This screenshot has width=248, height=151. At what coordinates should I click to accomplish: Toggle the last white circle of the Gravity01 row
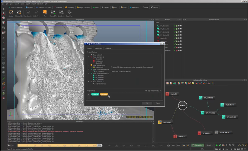[181, 38]
